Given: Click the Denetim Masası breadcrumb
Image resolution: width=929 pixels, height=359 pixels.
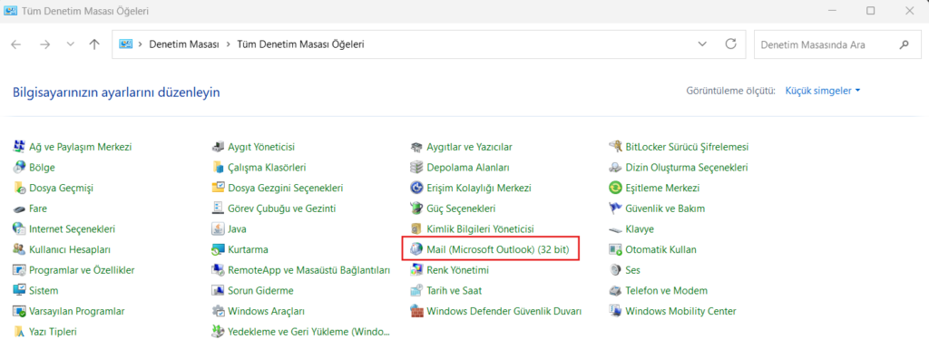Looking at the screenshot, I should point(184,44).
